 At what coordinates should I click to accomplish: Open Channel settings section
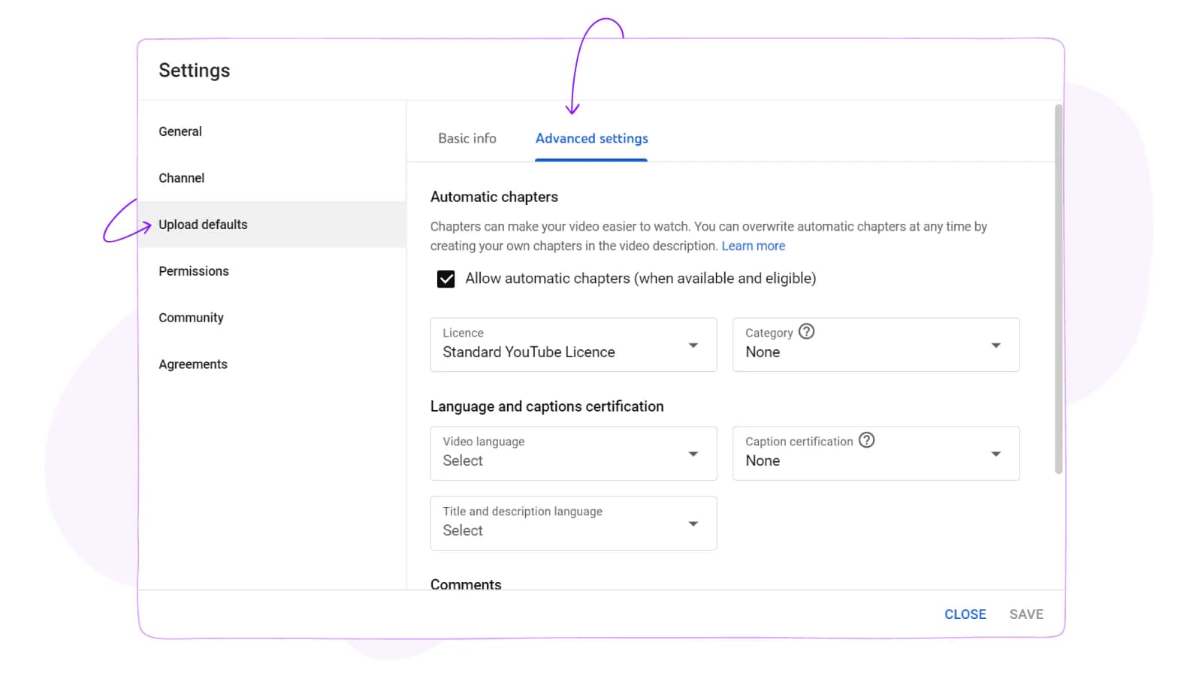pos(272,178)
